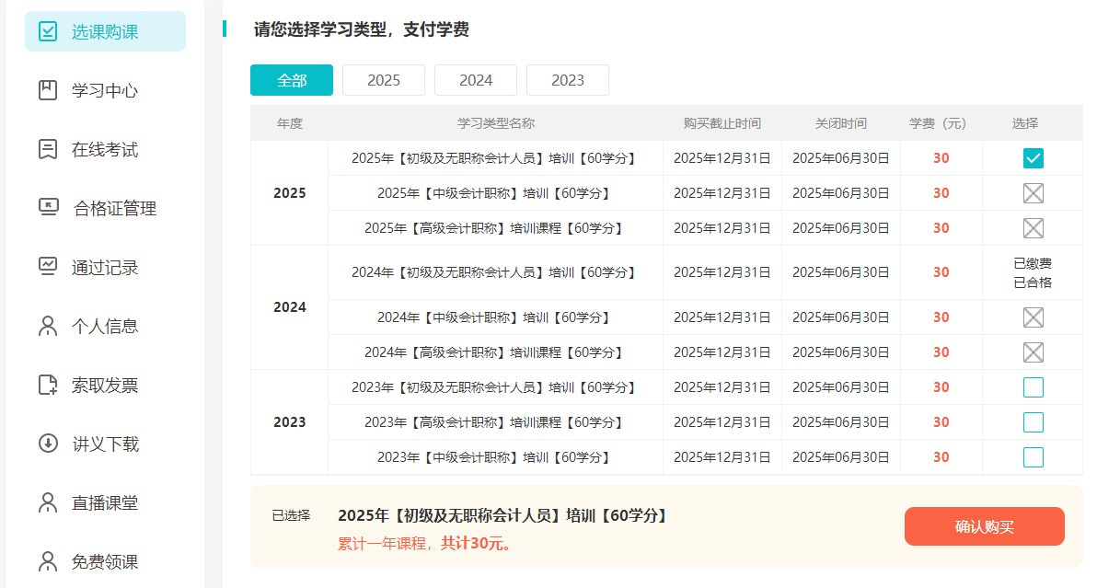This screenshot has width=1097, height=588.
Task: Filter courses by the 2025 tab
Action: (384, 80)
